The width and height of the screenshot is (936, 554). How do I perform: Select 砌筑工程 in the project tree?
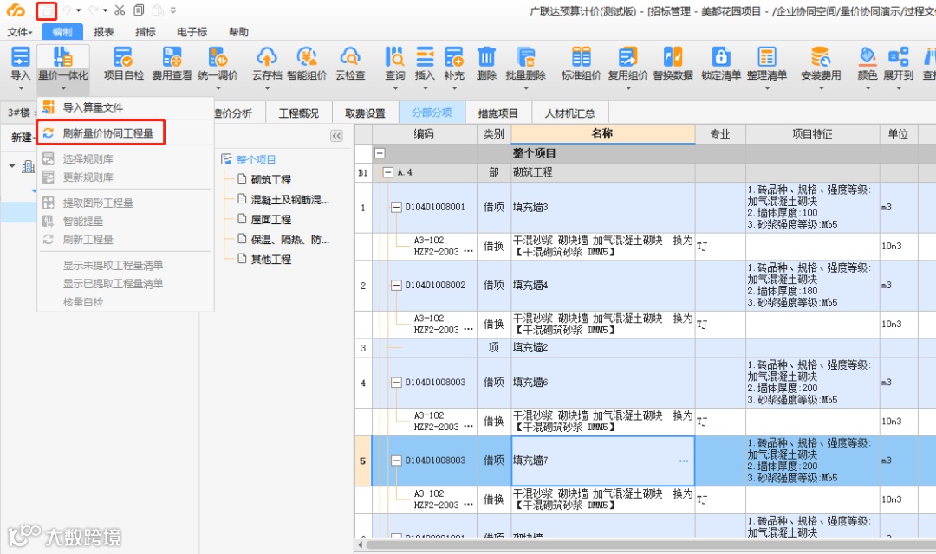click(x=271, y=179)
